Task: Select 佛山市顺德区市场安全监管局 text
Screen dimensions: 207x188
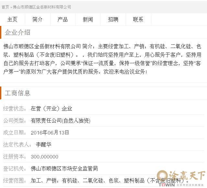Action: point(64,169)
